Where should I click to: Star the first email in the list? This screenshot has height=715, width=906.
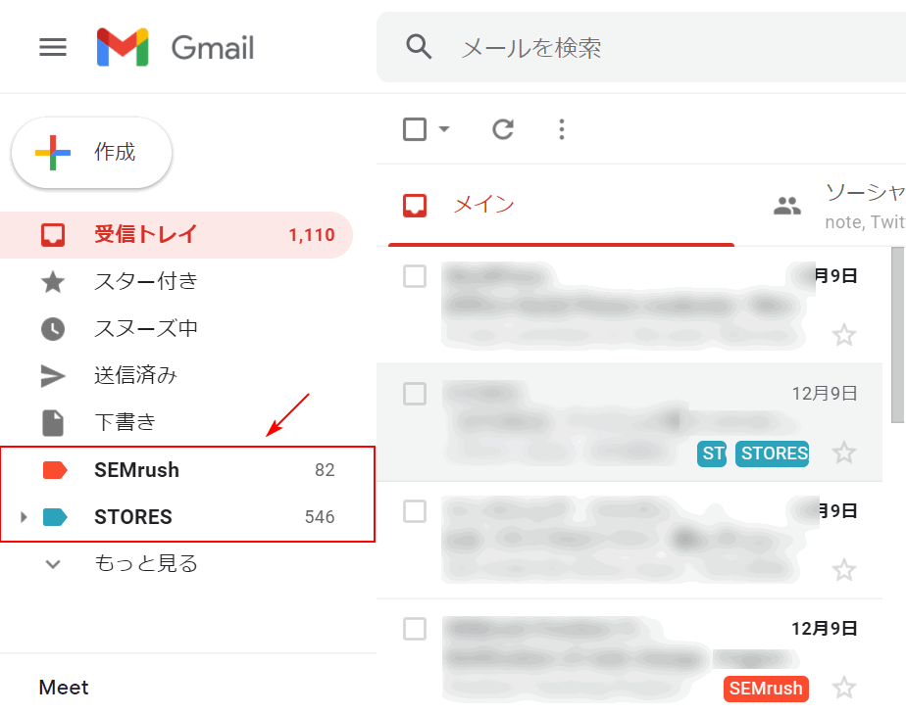843,335
